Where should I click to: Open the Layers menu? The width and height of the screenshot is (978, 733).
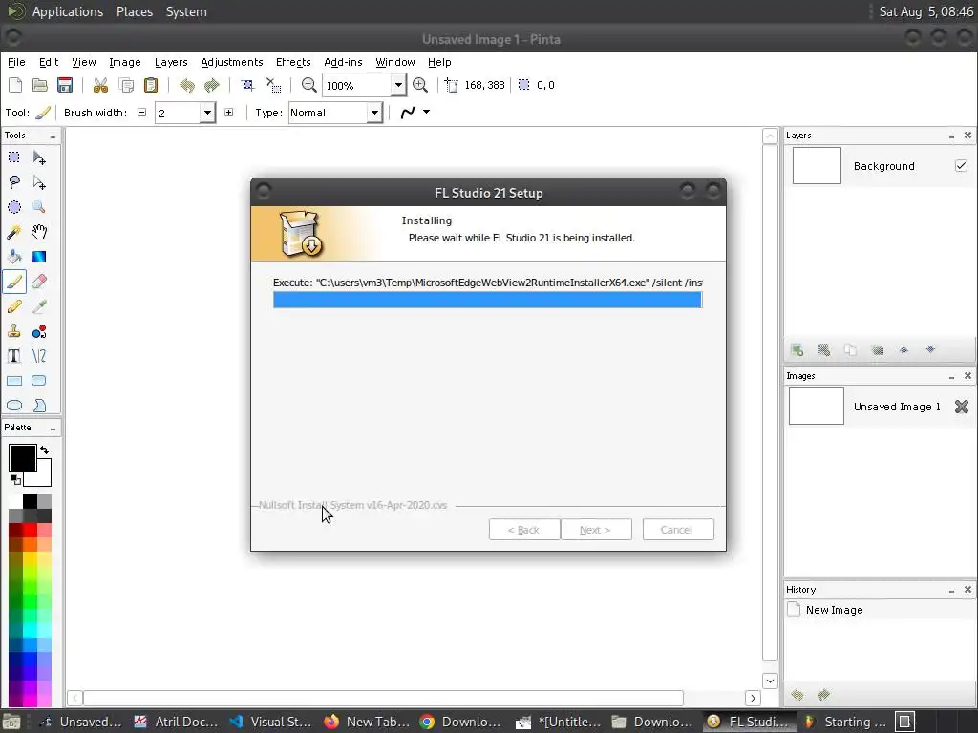point(171,62)
